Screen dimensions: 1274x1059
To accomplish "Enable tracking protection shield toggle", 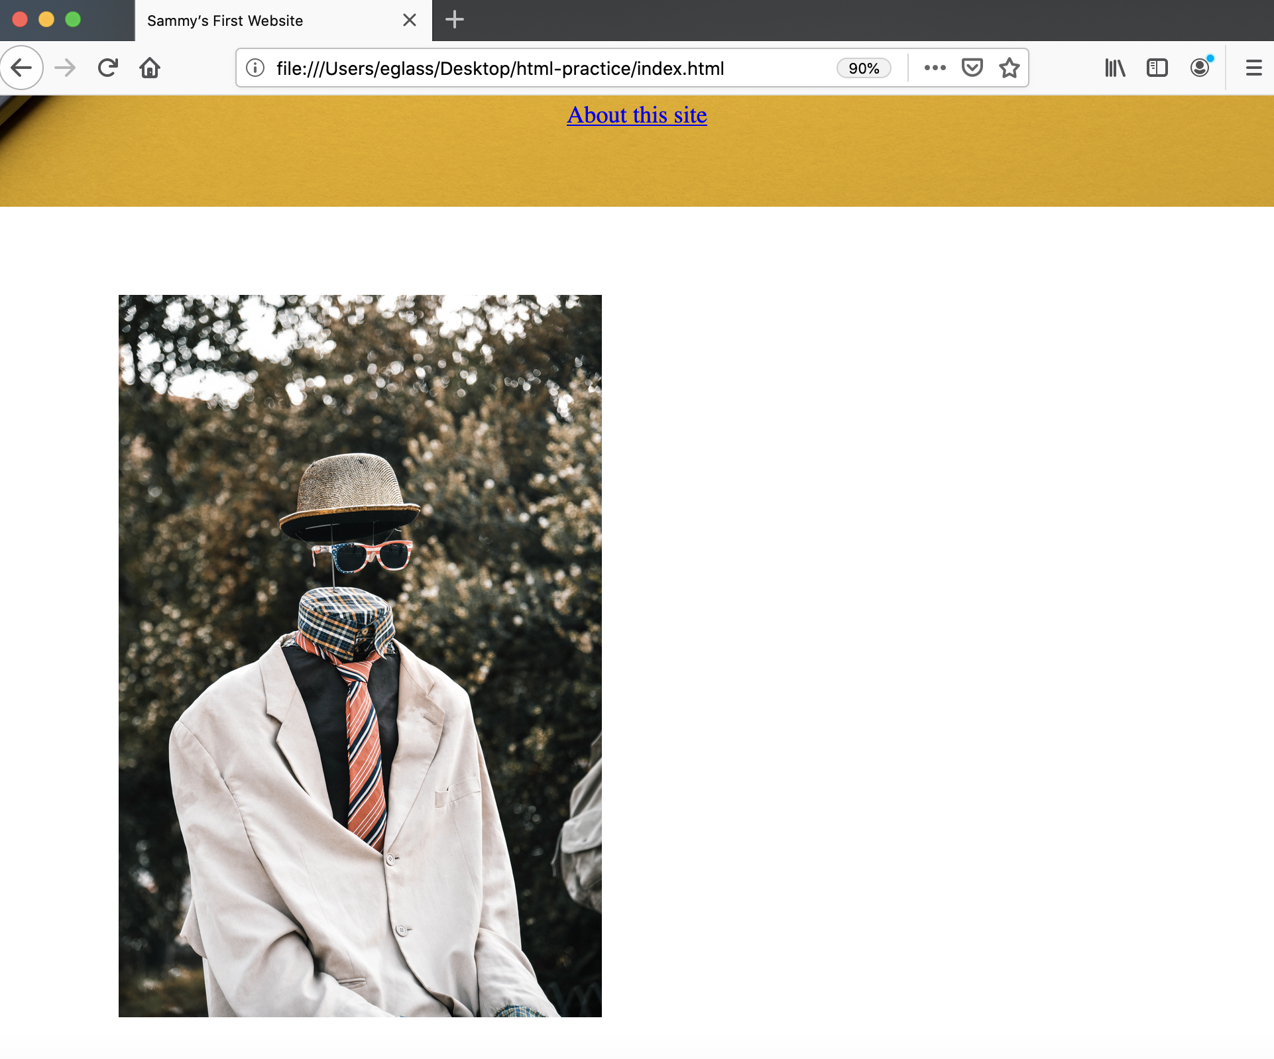I will [x=971, y=69].
